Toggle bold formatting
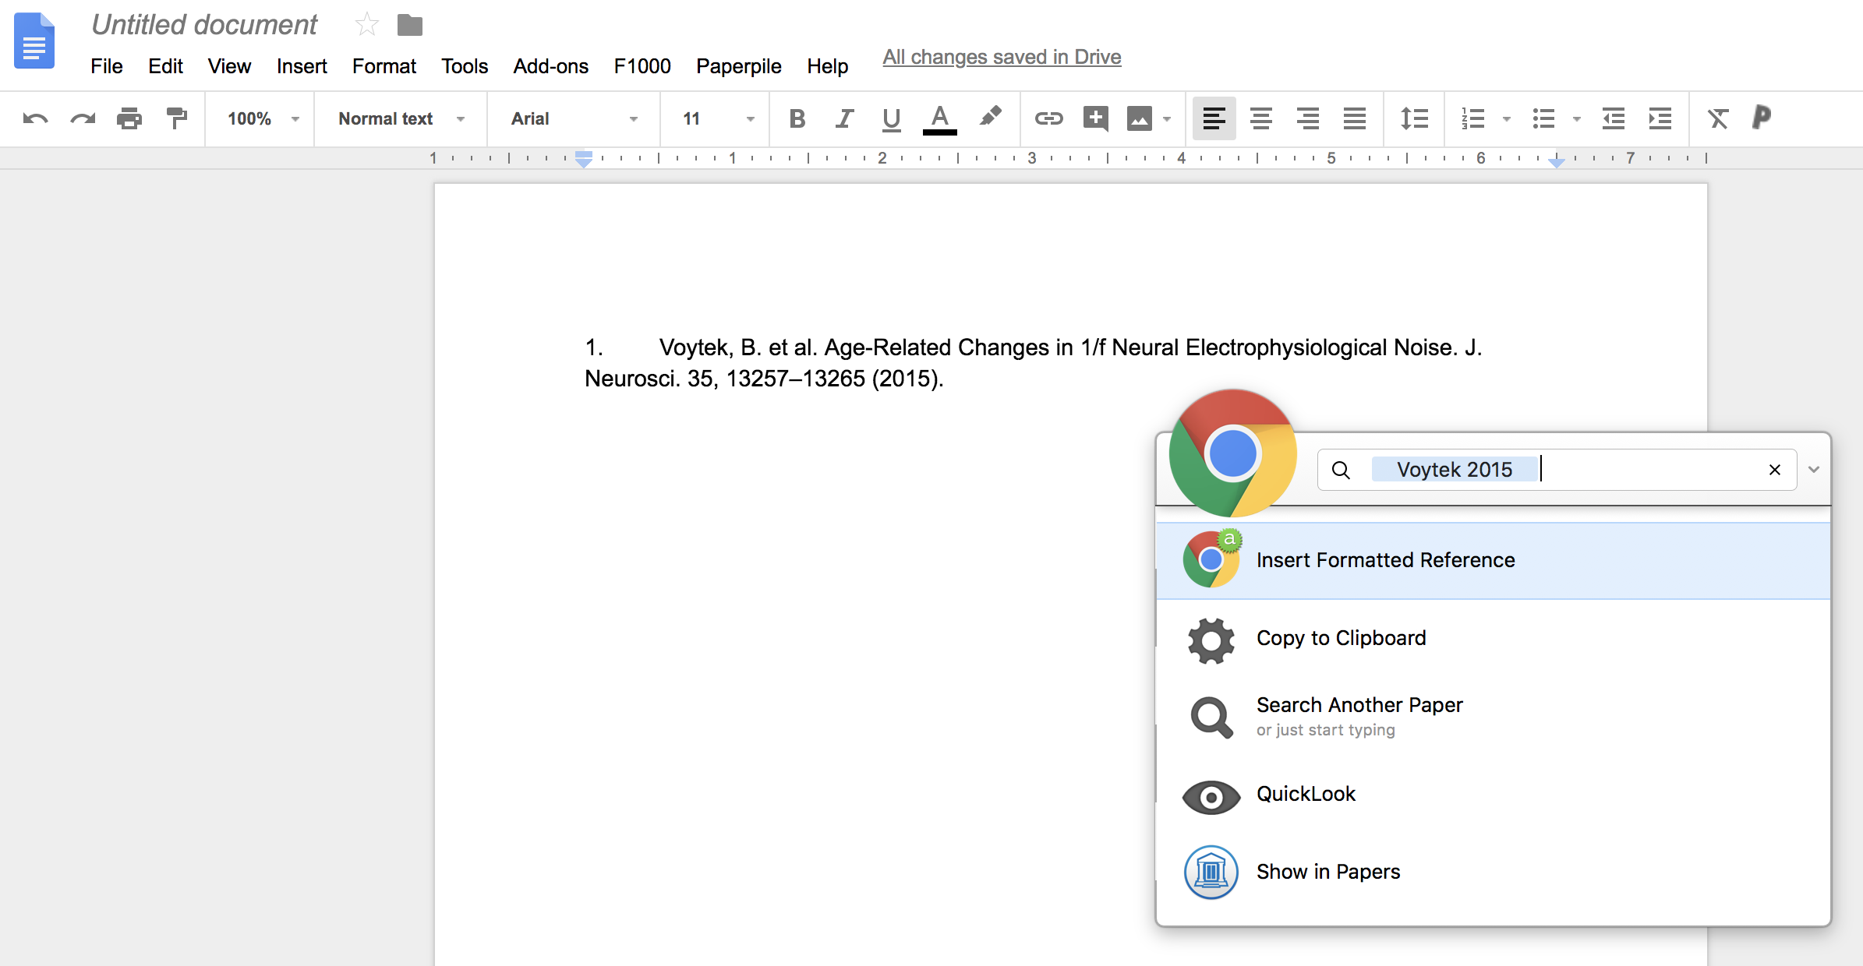1863x966 pixels. [797, 119]
